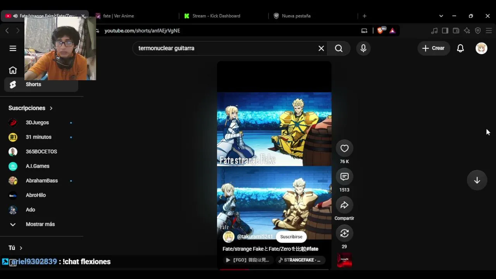Open the Brave Shields lion icon

[x=380, y=31]
